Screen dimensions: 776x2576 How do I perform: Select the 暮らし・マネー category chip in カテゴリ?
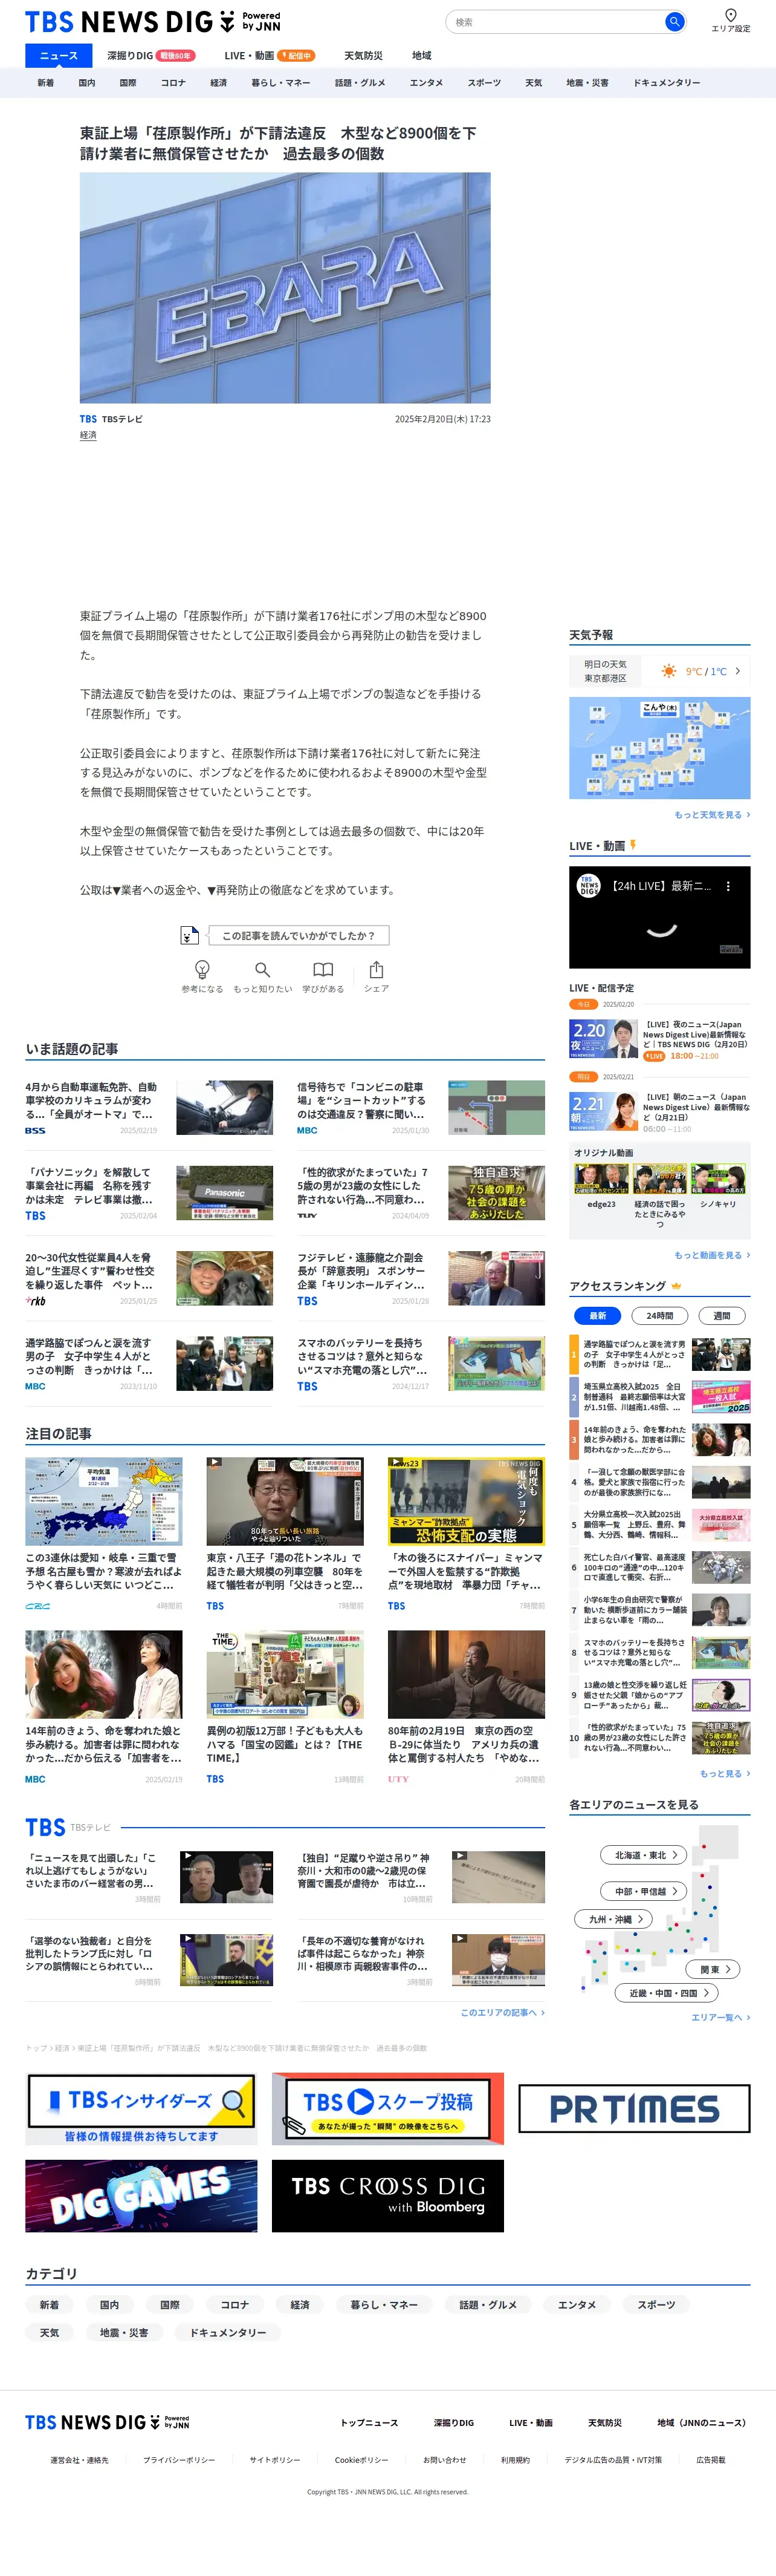click(x=384, y=2304)
